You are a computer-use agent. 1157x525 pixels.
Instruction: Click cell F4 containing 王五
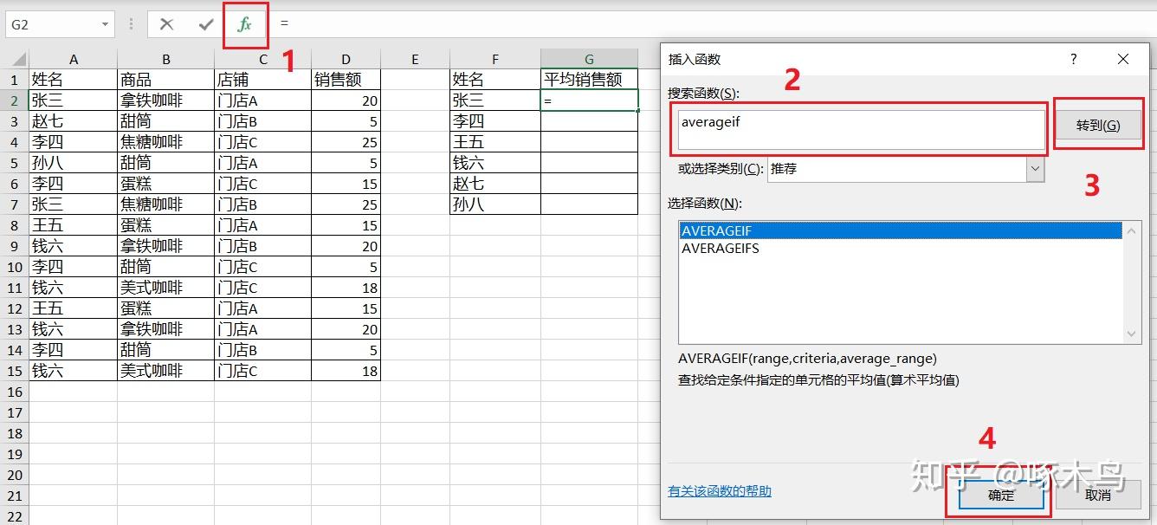[x=495, y=142]
